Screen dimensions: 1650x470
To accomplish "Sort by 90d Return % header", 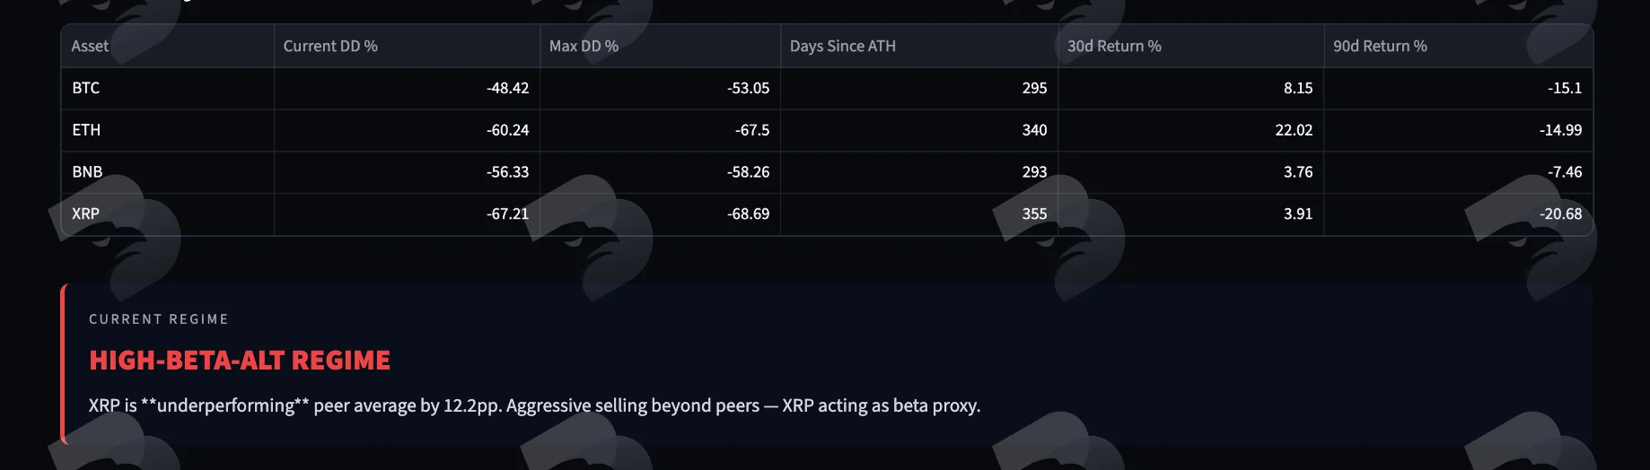I will pos(1458,46).
